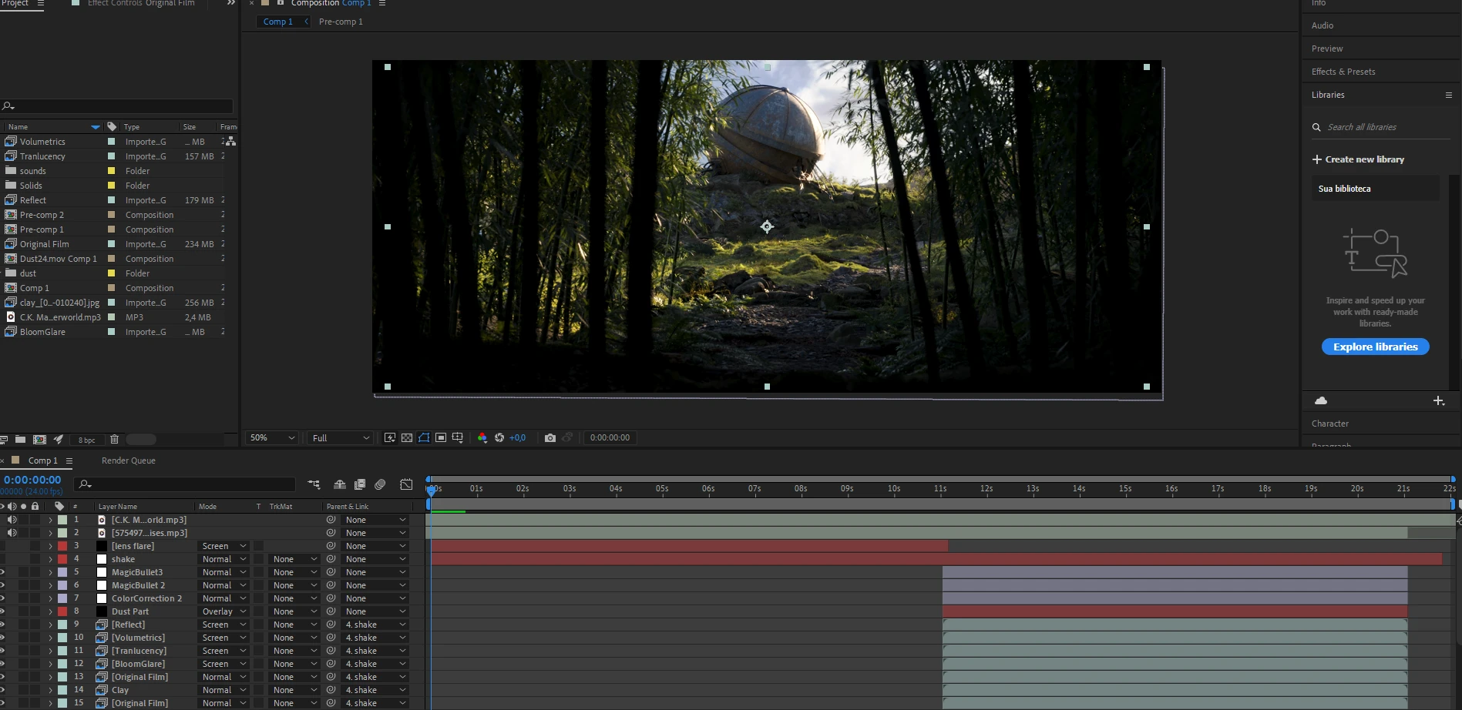Open the Comp 1 timeline panel menu

pyautogui.click(x=69, y=460)
